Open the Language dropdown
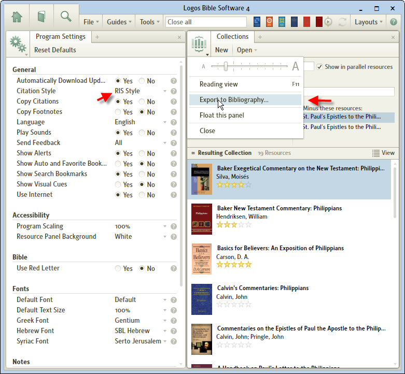405x374 pixels. (141, 122)
